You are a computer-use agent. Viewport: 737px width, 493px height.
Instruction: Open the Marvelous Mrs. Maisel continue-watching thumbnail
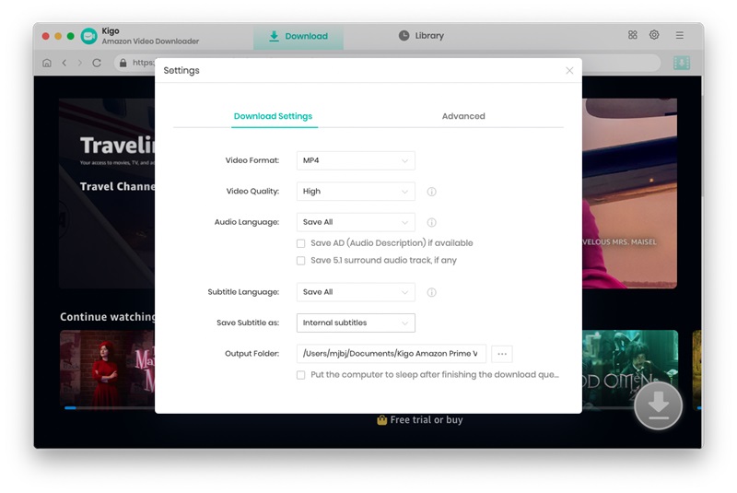107,368
